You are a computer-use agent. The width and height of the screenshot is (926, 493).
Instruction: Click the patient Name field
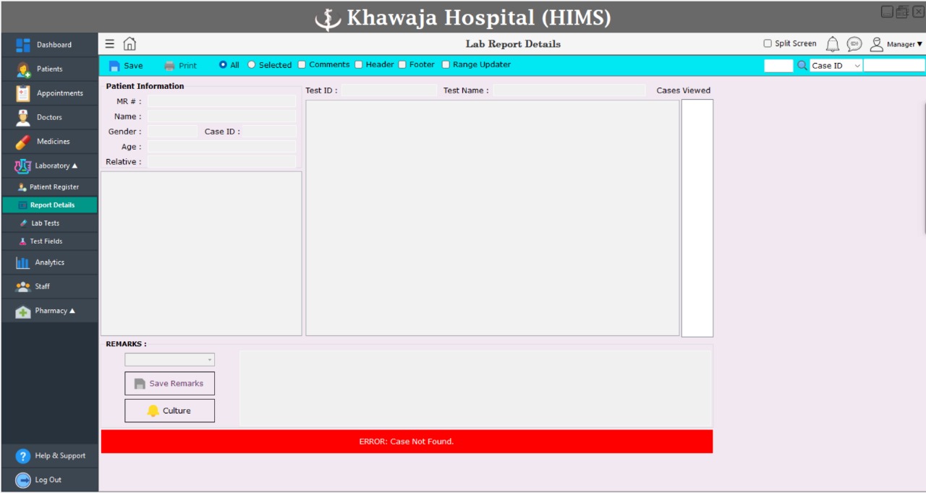coord(222,116)
